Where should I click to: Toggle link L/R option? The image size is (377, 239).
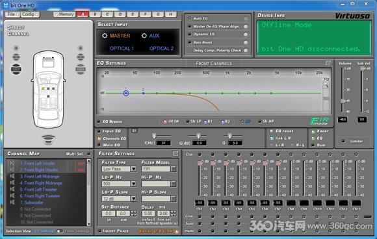(272, 138)
